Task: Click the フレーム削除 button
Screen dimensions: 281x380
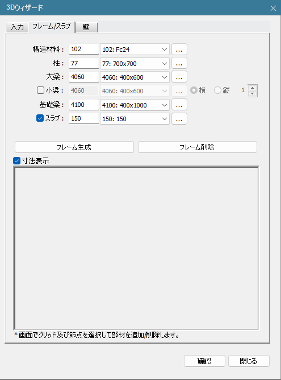Action: click(198, 147)
